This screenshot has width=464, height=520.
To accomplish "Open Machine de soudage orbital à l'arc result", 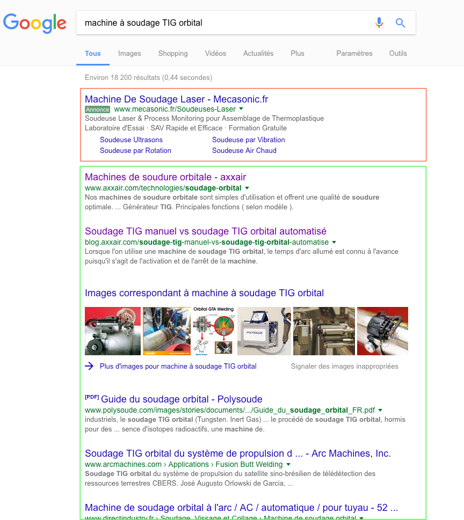I will (241, 508).
